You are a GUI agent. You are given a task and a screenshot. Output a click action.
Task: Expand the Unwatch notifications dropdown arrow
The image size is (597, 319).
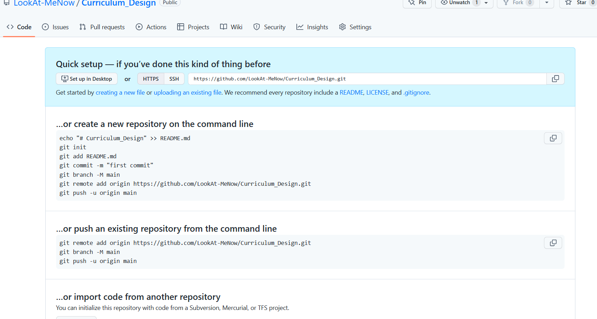[486, 3]
